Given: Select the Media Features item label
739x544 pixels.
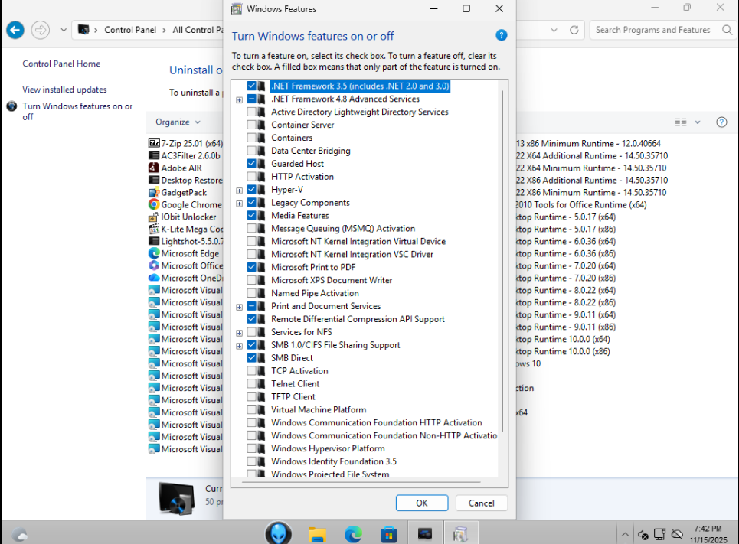Looking at the screenshot, I should 299,216.
